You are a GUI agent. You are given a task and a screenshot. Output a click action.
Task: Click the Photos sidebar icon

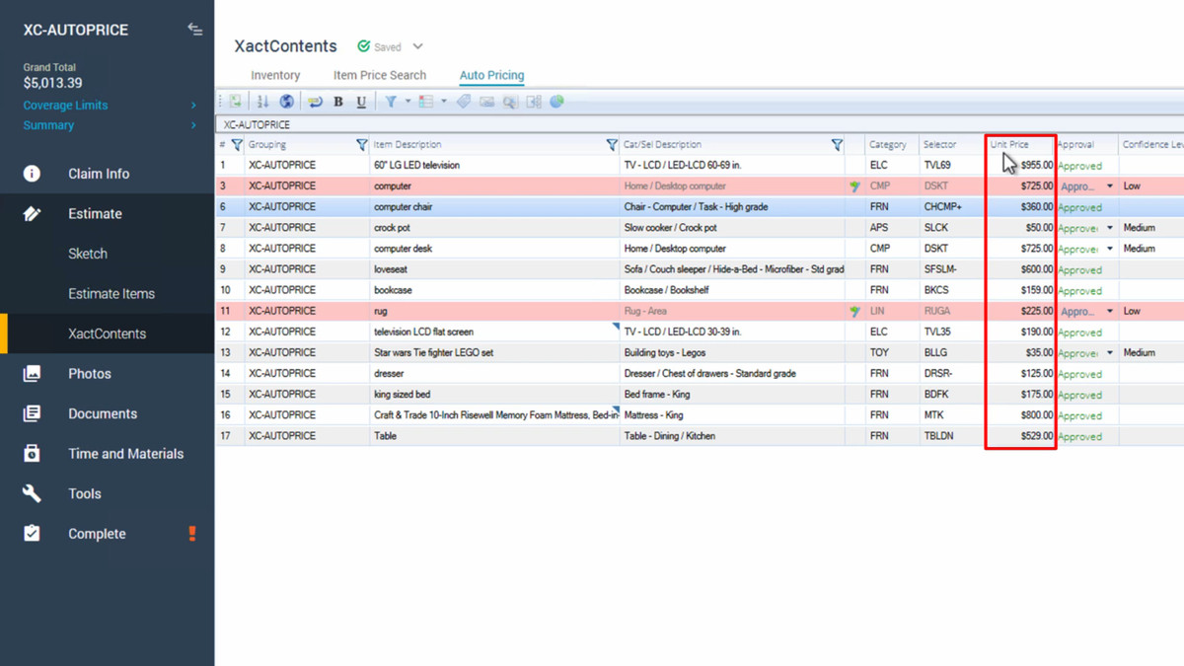click(x=32, y=374)
